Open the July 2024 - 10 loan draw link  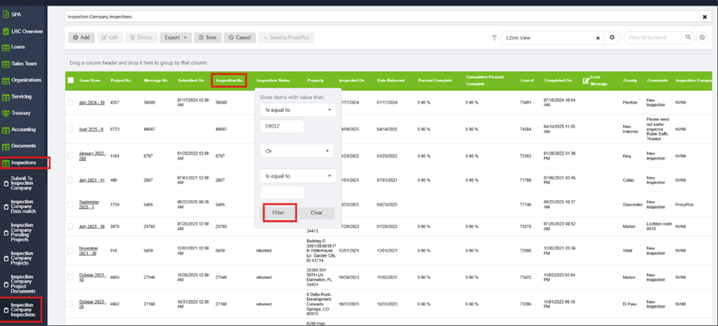(x=92, y=102)
